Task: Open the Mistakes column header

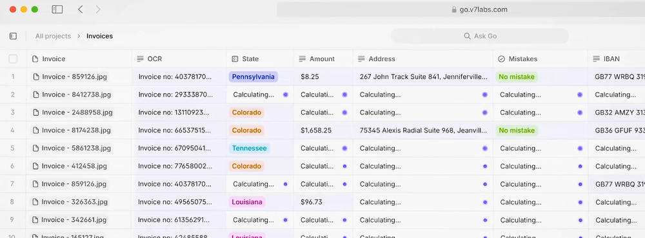Action: 541,59
